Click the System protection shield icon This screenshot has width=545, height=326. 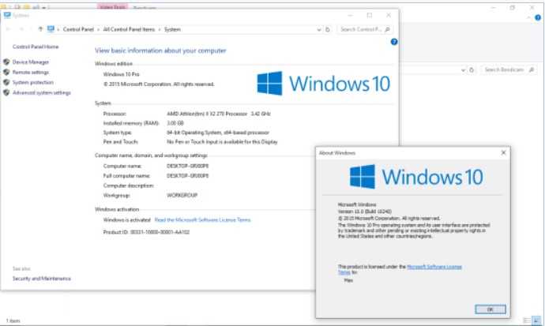tap(6, 82)
